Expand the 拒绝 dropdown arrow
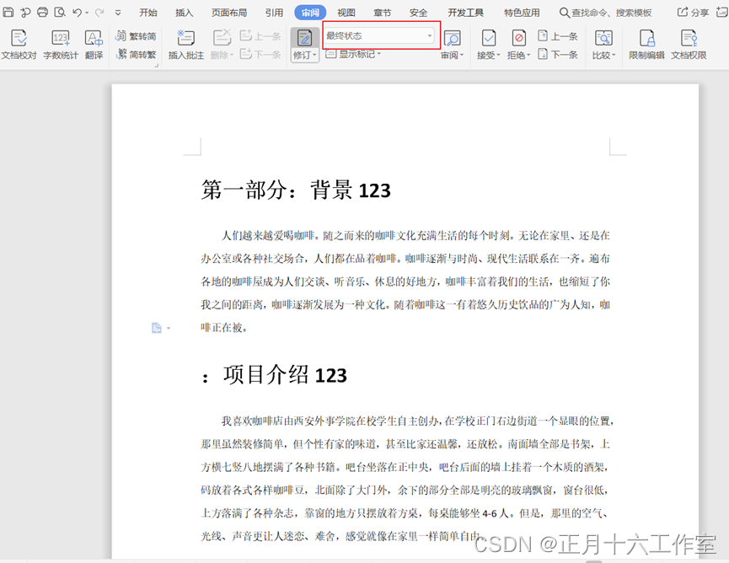This screenshot has width=729, height=563. click(x=528, y=56)
